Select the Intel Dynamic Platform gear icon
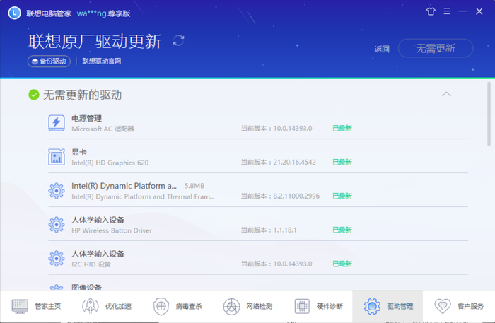 click(x=57, y=191)
